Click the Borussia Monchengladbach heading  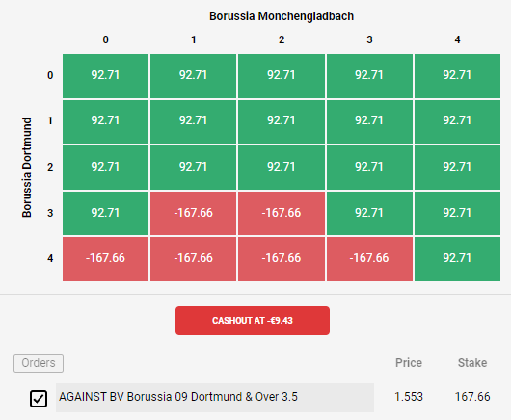[282, 16]
